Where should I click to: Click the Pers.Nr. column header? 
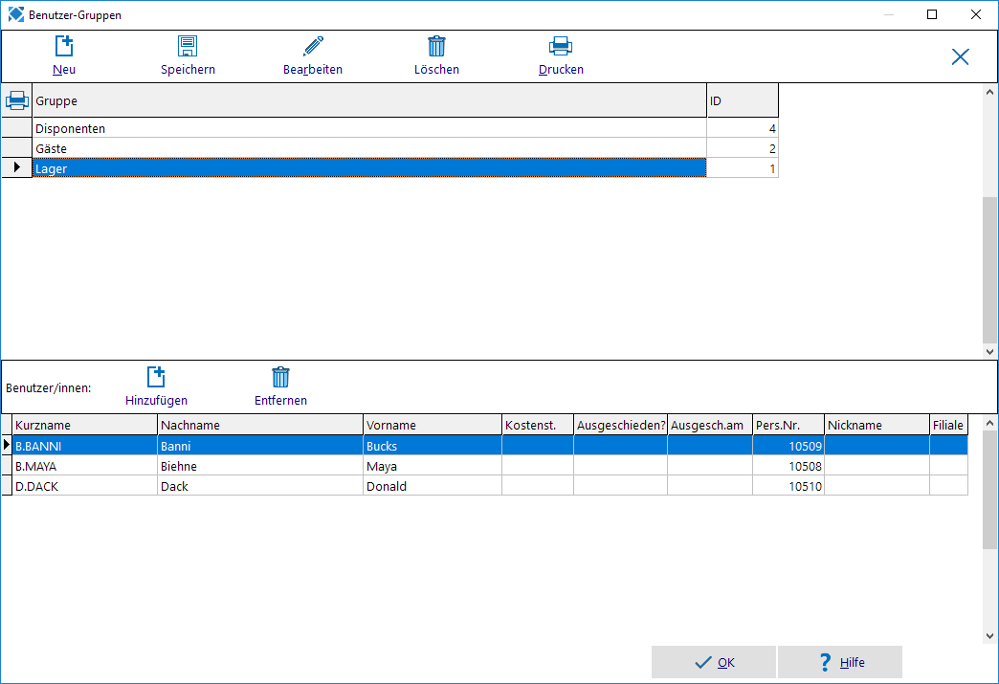[788, 425]
